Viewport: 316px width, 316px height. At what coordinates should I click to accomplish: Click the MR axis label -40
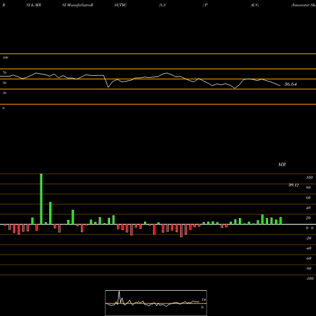coord(308,248)
